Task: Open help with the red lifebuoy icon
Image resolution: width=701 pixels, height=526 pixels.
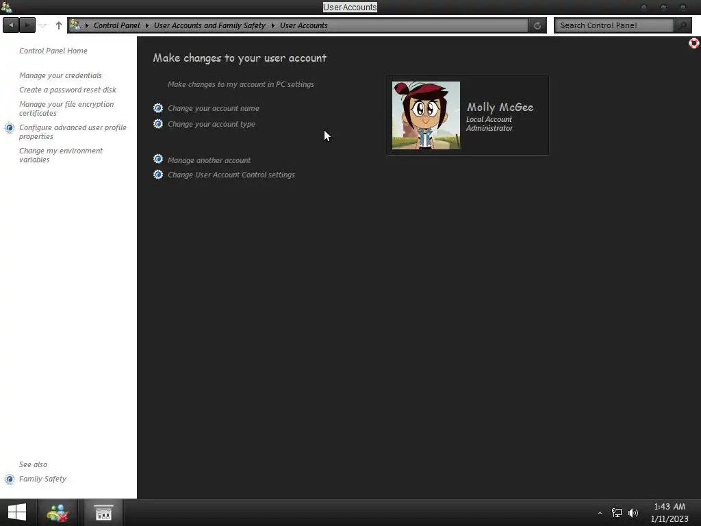Action: coord(694,43)
